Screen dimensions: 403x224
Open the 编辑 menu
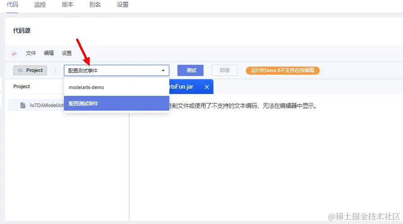[49, 53]
